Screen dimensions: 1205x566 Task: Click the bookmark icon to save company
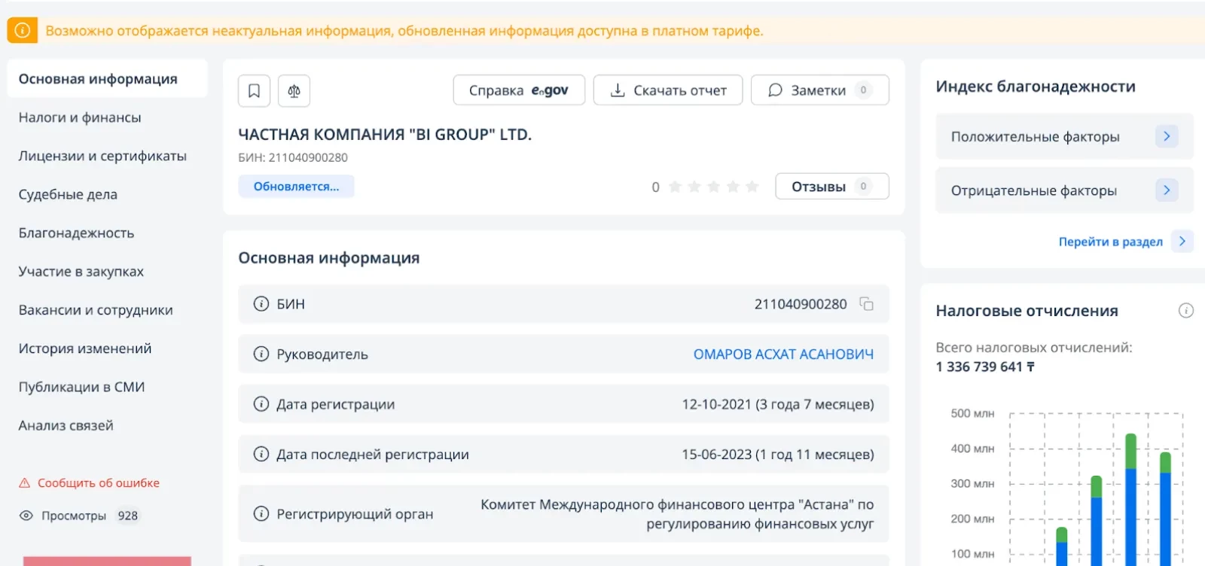tap(254, 91)
